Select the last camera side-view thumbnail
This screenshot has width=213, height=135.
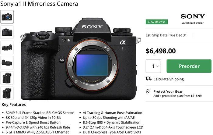coord(7,93)
